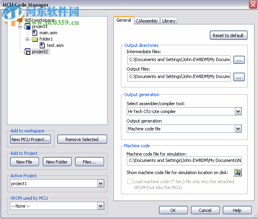Image resolution: width=258 pixels, height=219 pixels.
Task: Switch to the General tab
Action: (x=124, y=20)
